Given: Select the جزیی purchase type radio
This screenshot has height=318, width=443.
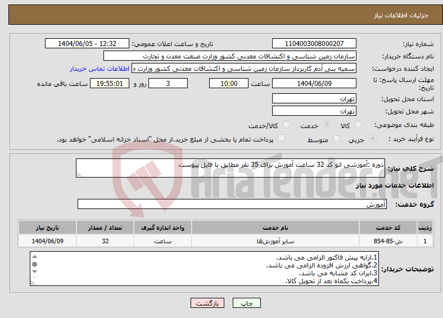Looking at the screenshot, I should pyautogui.click(x=373, y=139).
